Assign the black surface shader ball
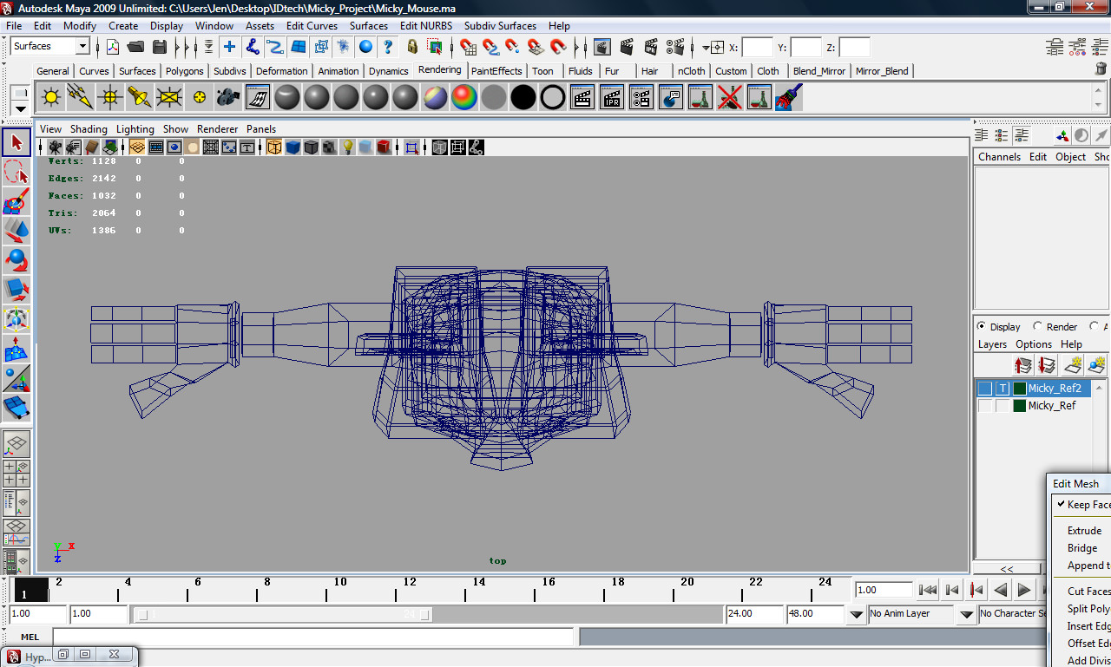This screenshot has height=667, width=1111. pyautogui.click(x=523, y=97)
